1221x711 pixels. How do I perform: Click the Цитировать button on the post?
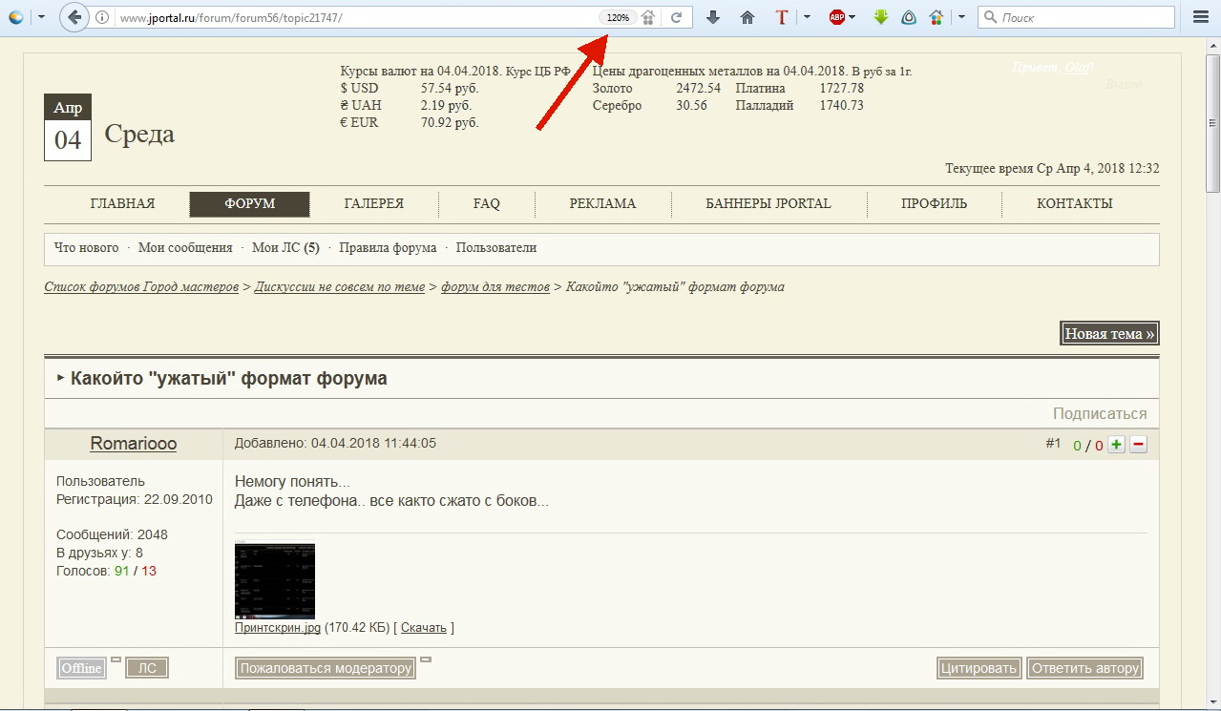[979, 668]
